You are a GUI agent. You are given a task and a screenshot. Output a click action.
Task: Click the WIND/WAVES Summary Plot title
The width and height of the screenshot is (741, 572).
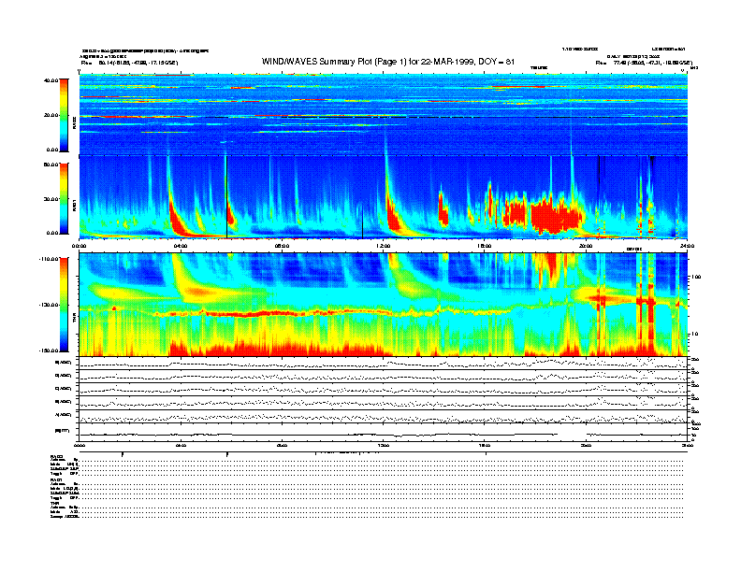388,62
